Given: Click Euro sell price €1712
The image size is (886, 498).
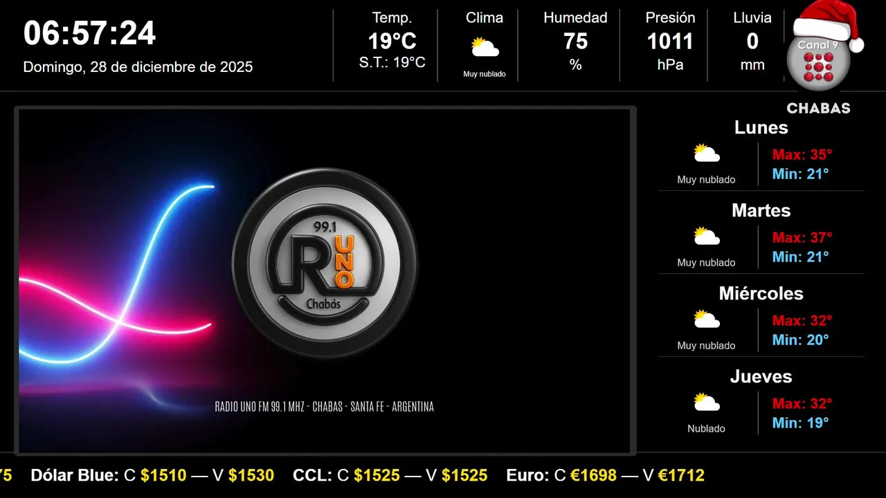Looking at the screenshot, I should 681,475.
